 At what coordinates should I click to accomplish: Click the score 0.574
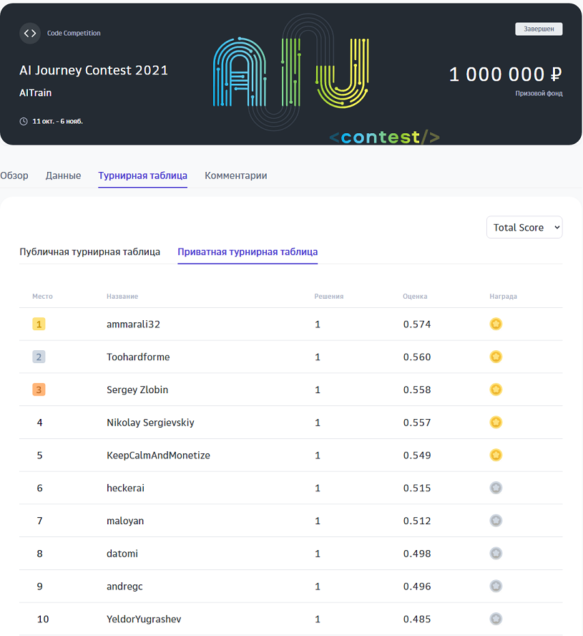[417, 324]
